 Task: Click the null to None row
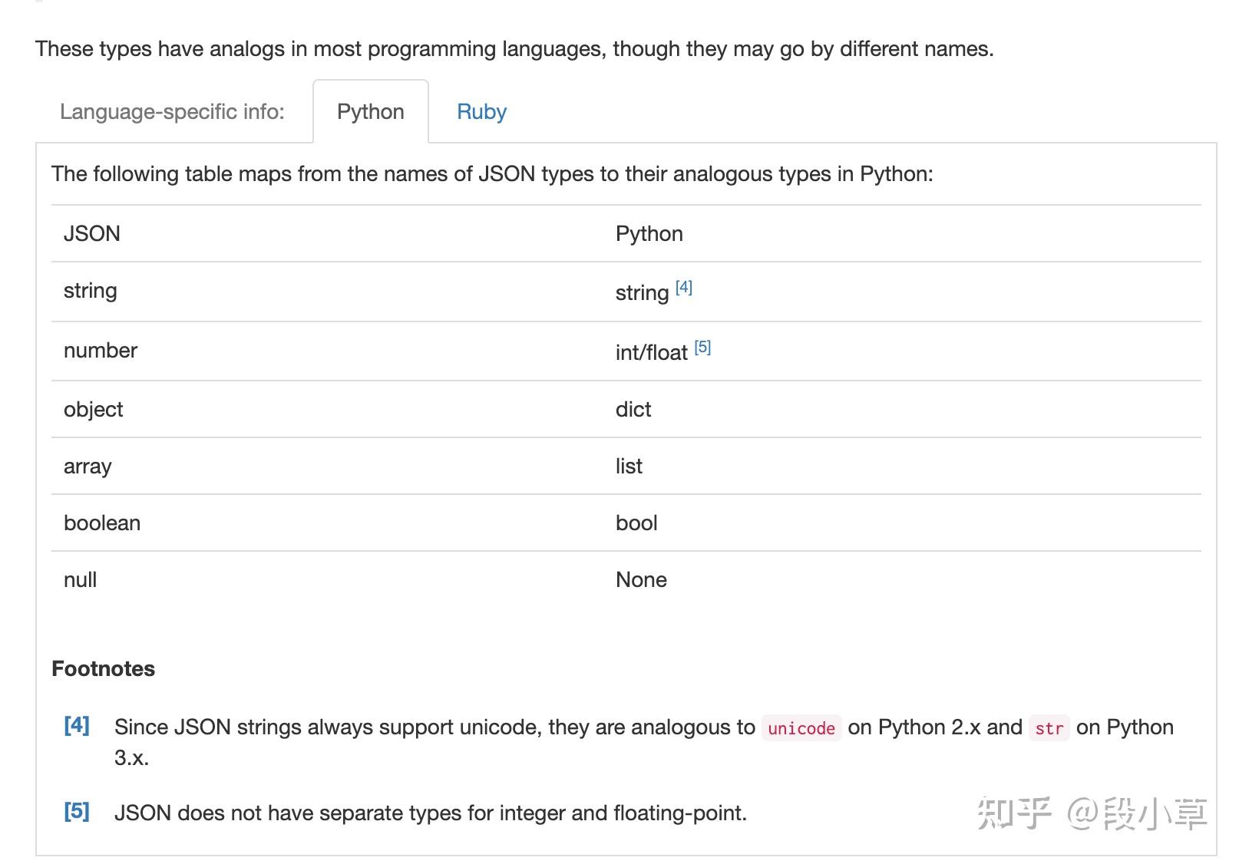click(80, 579)
